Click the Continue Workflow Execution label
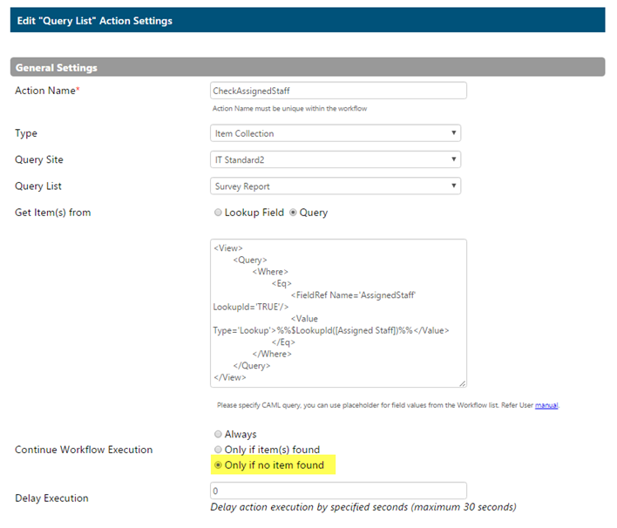 click(x=84, y=450)
